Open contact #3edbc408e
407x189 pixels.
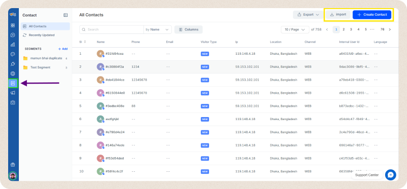[x=115, y=106]
